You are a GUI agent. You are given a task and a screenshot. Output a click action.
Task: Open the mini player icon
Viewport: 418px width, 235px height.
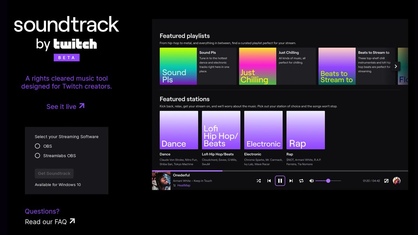pos(386,181)
